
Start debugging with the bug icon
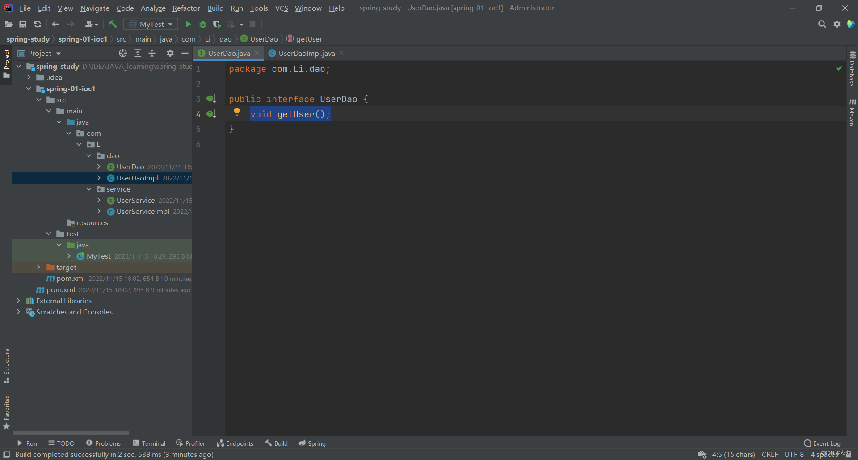point(202,24)
